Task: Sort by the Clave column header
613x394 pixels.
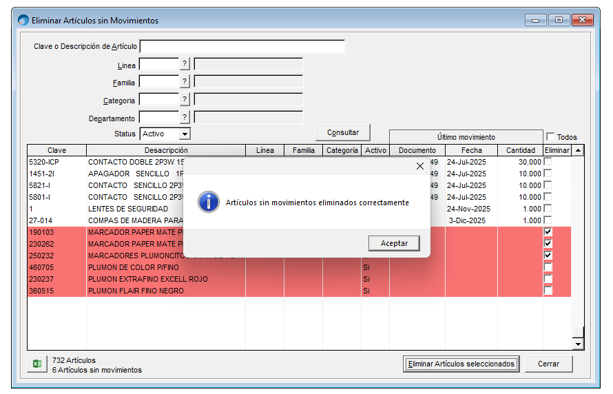Action: tap(57, 150)
